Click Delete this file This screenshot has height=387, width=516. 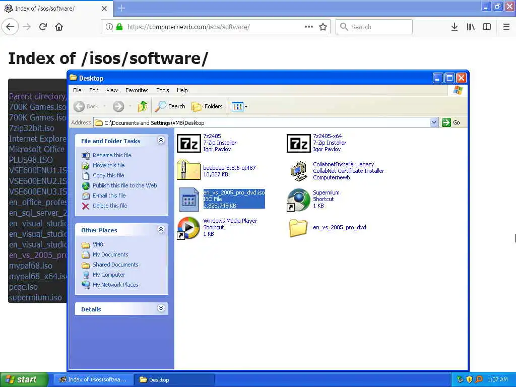click(110, 206)
